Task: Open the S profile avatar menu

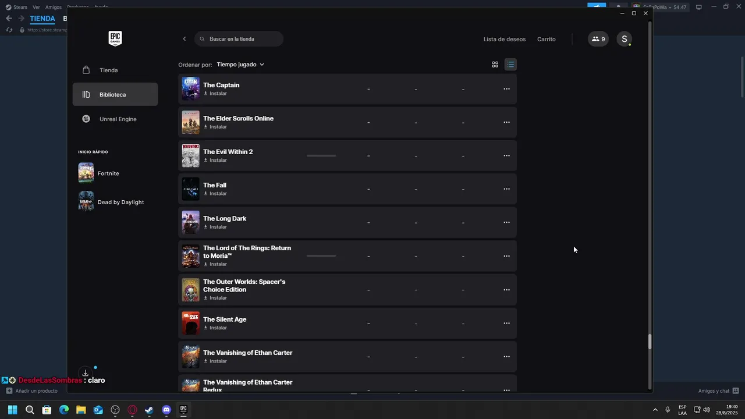Action: [x=624, y=39]
